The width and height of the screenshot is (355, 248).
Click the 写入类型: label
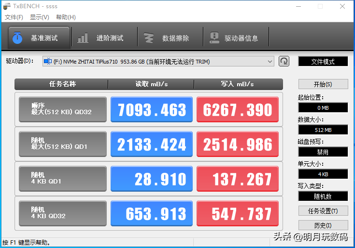click(311, 186)
